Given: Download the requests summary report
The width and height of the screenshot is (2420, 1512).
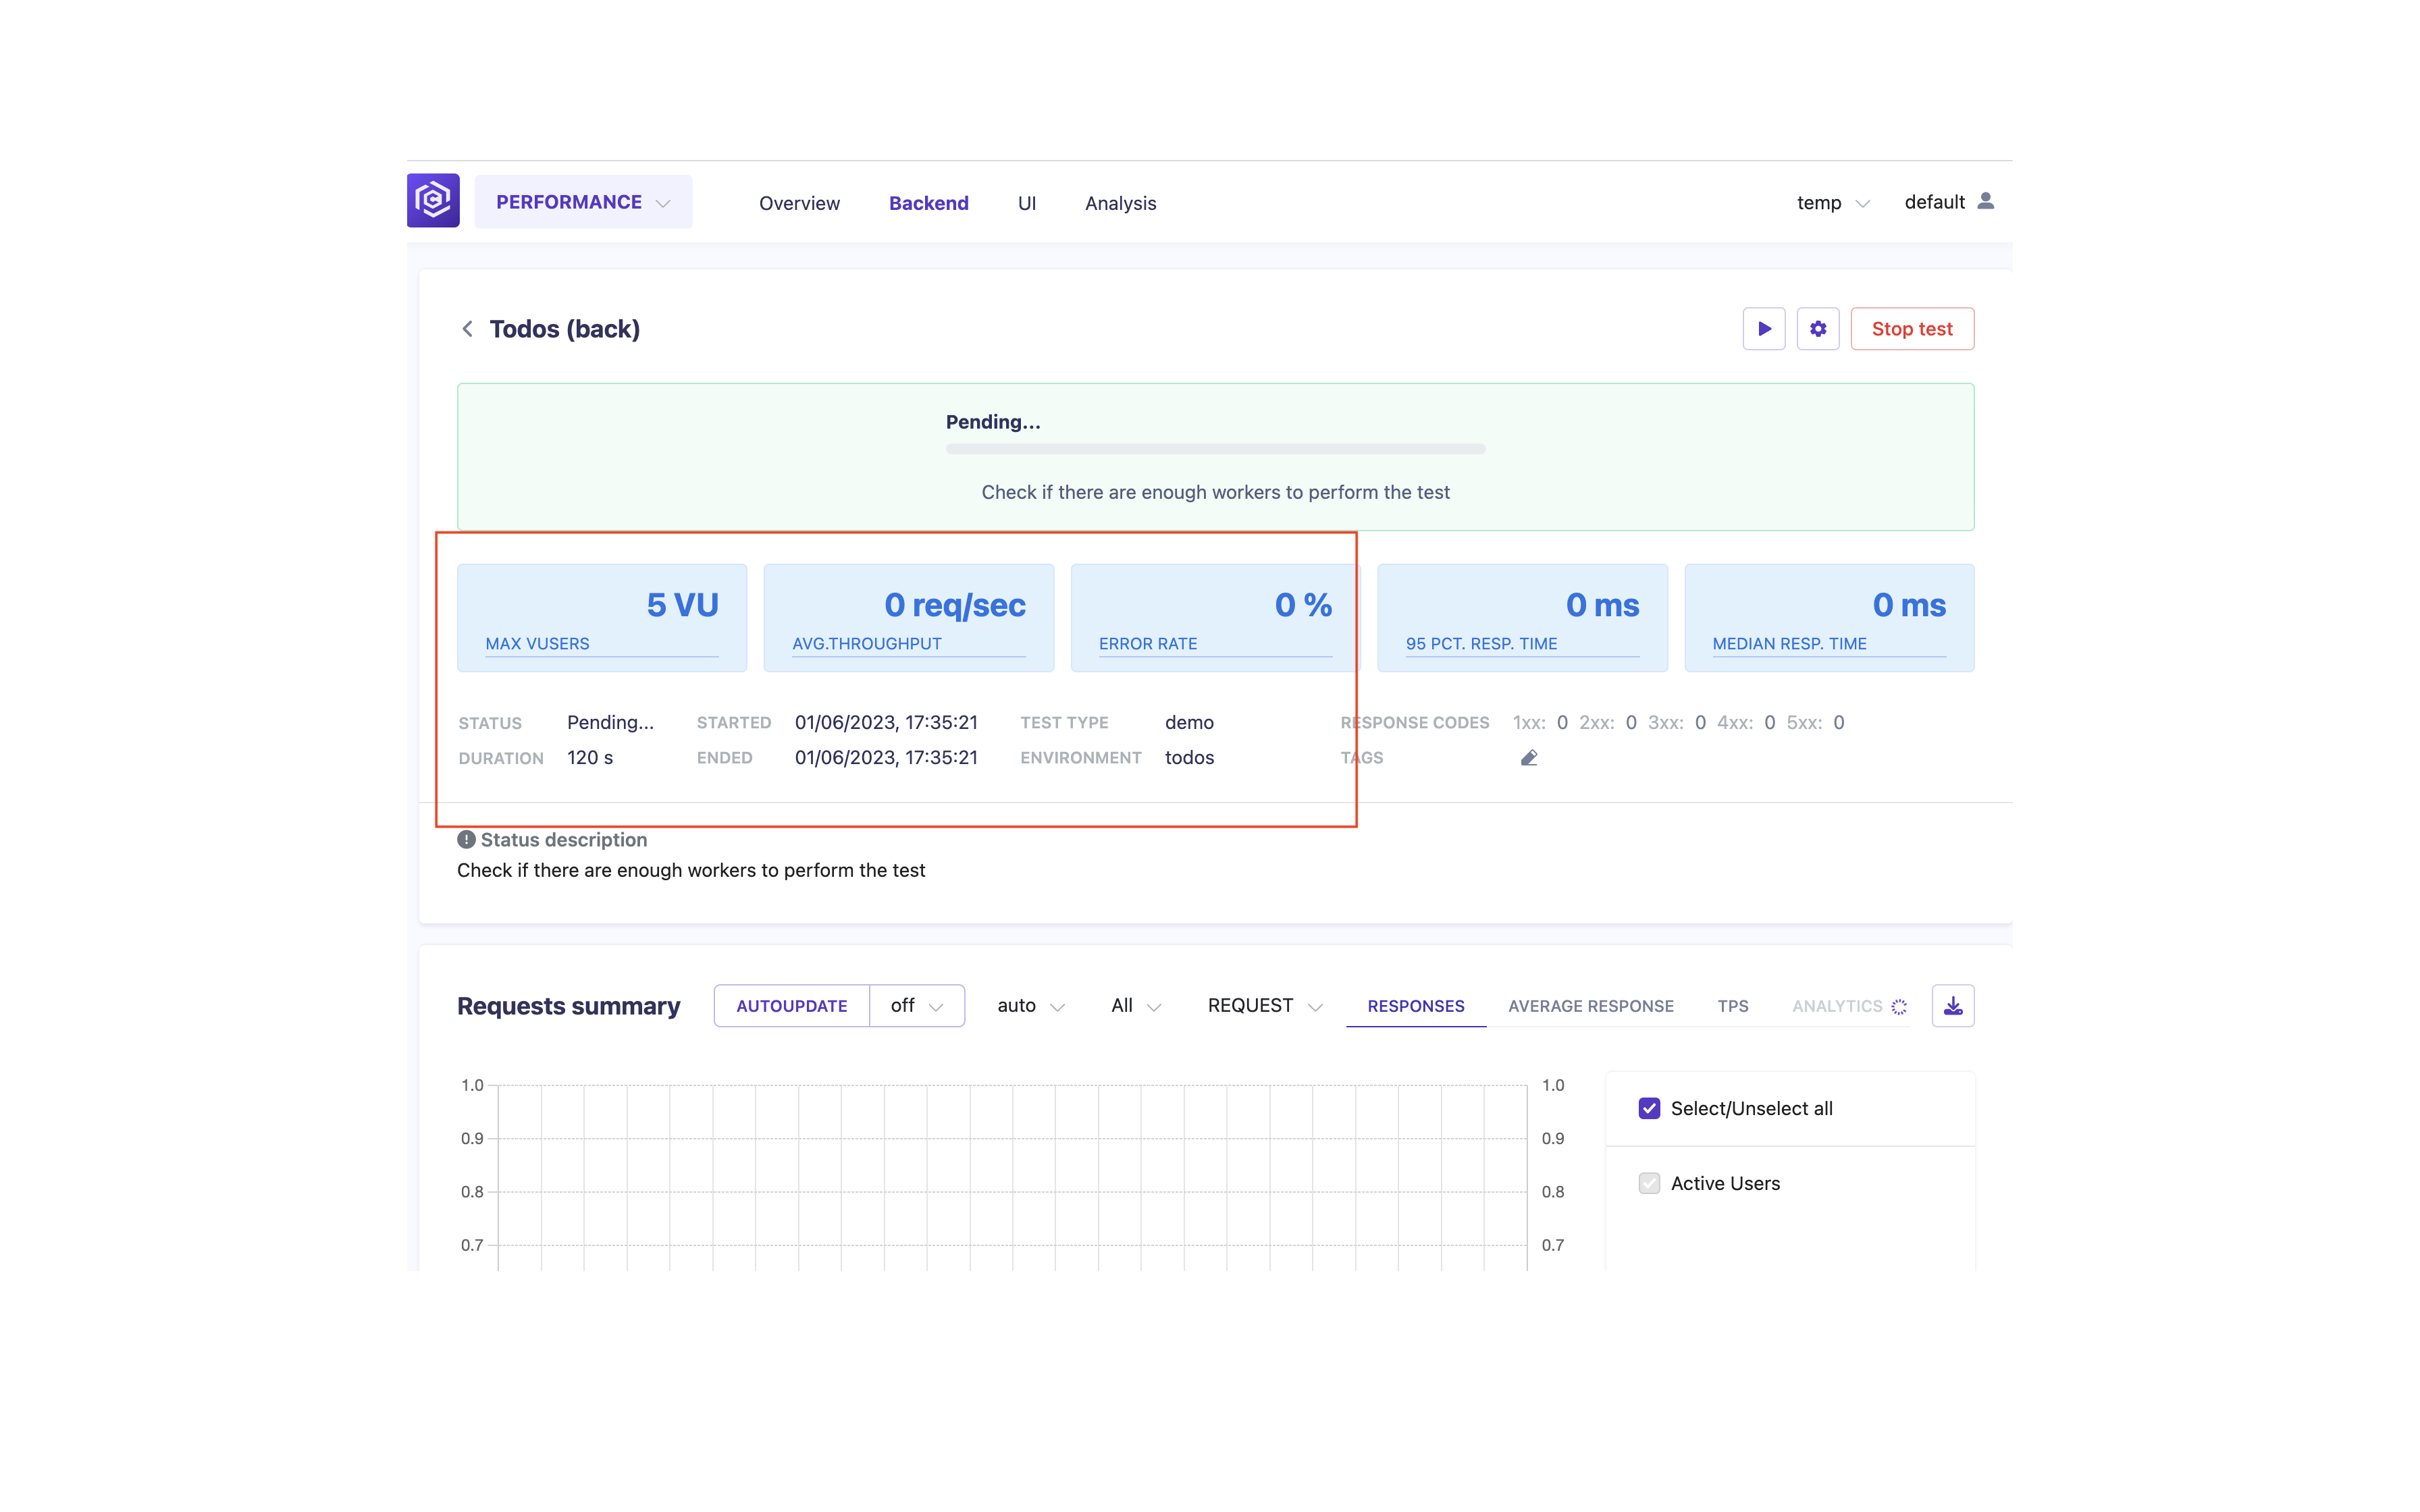Looking at the screenshot, I should click(1953, 1006).
